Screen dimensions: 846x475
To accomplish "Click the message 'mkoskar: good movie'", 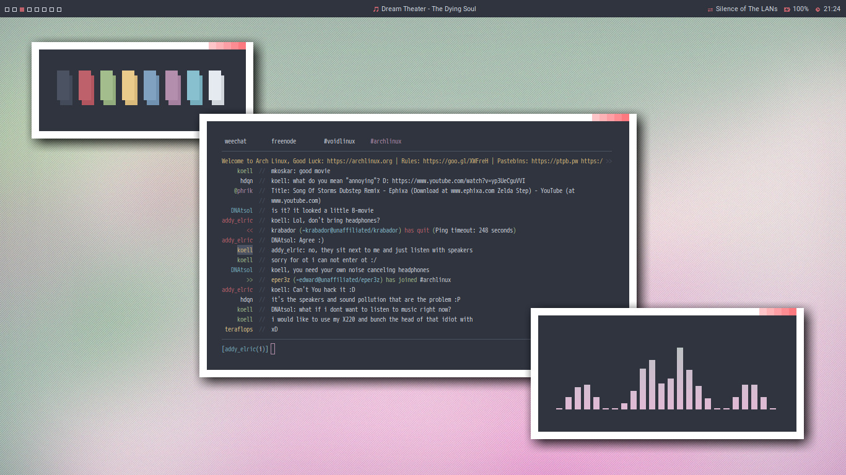I will (300, 171).
